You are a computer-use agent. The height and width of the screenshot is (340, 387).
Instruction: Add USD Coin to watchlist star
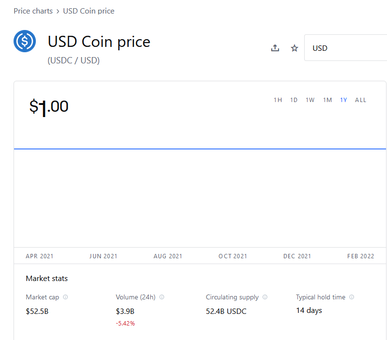pyautogui.click(x=294, y=48)
